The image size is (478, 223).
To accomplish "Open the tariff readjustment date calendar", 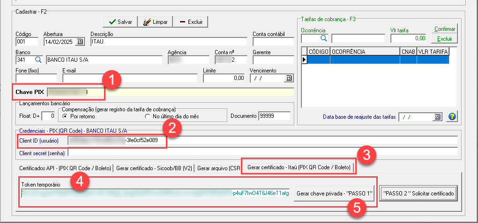I will 437,117.
